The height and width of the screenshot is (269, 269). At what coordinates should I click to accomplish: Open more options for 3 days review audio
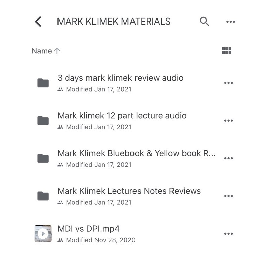(228, 83)
